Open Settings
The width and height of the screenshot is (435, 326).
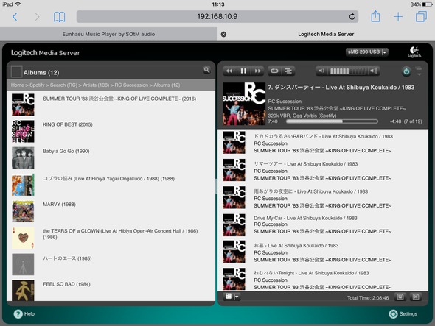click(x=403, y=313)
